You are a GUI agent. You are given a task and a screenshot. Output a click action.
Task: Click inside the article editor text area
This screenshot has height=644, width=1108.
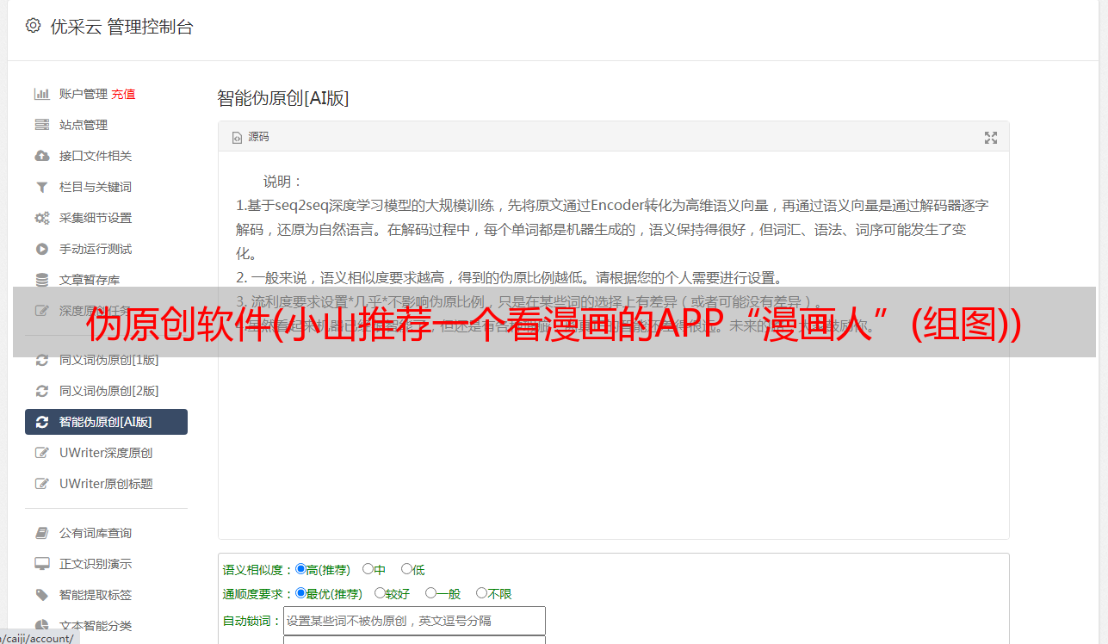(613, 430)
